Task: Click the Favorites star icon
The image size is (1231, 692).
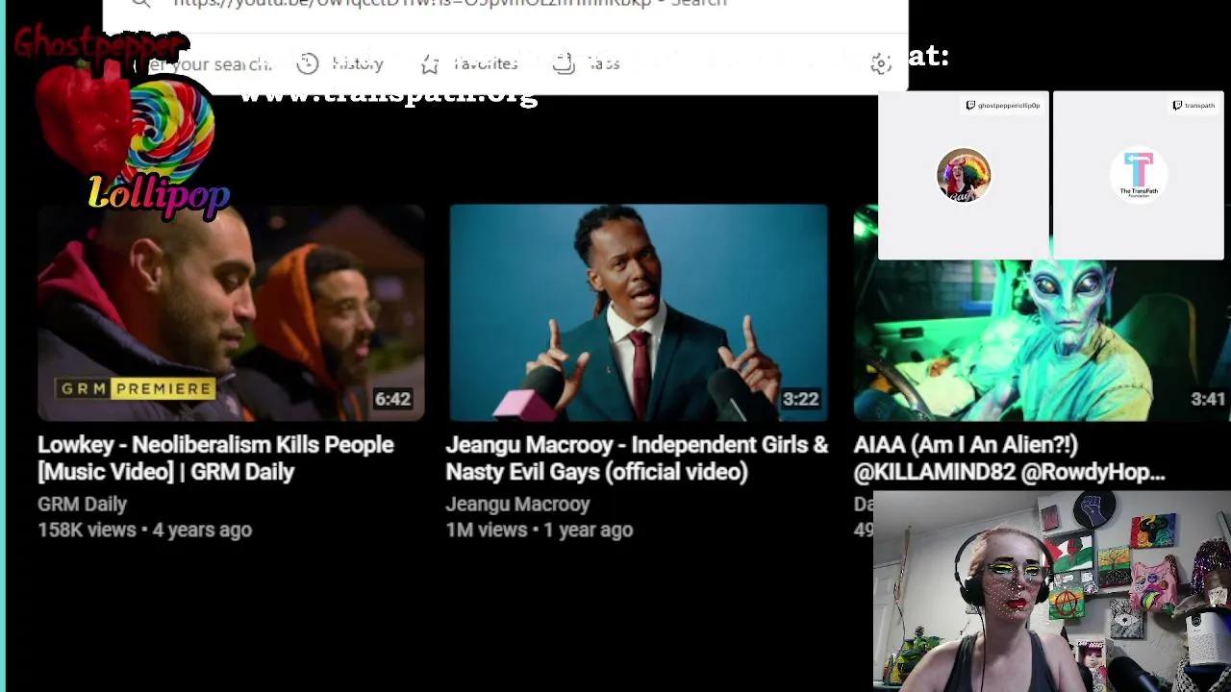Action: 430,63
